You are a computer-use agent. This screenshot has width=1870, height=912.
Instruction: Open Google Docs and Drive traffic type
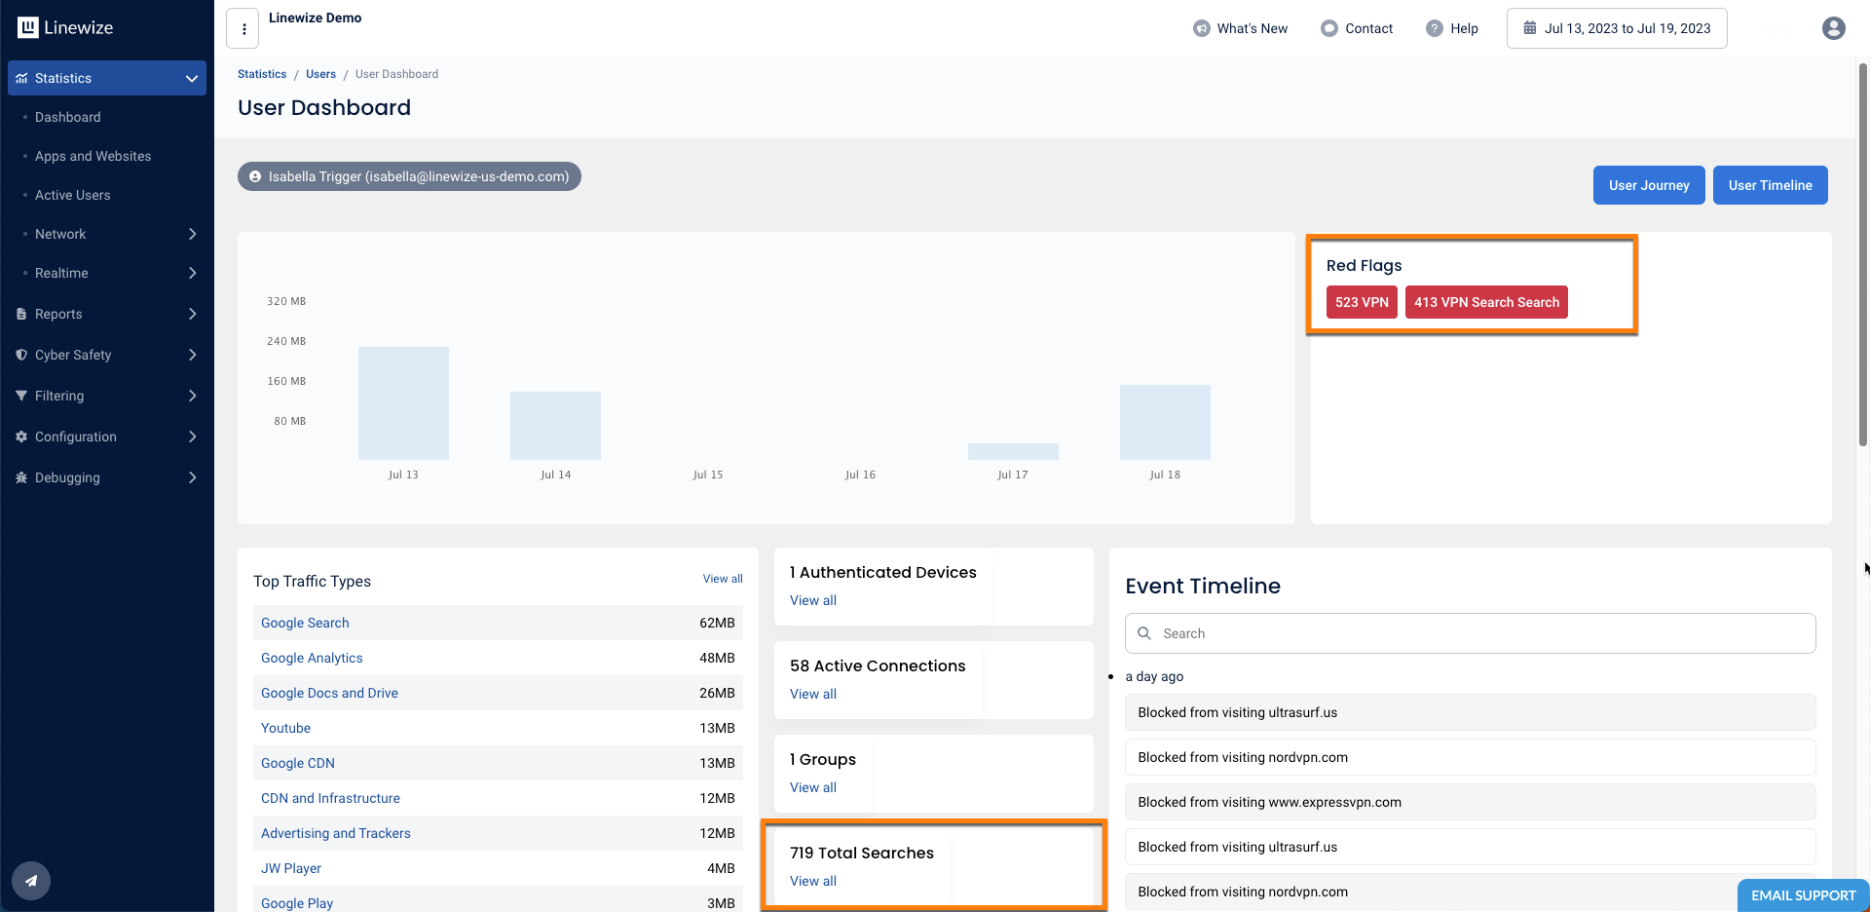point(329,693)
